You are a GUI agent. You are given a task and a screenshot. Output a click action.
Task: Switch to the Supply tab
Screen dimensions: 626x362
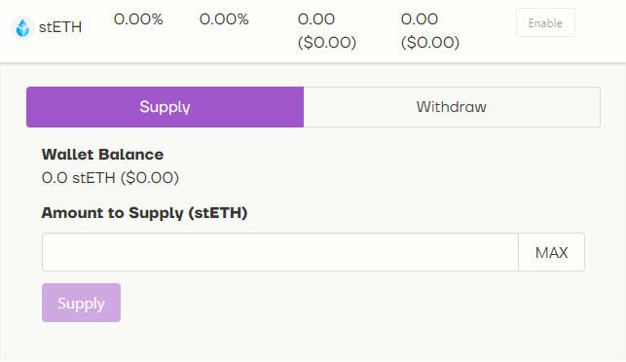coord(165,107)
